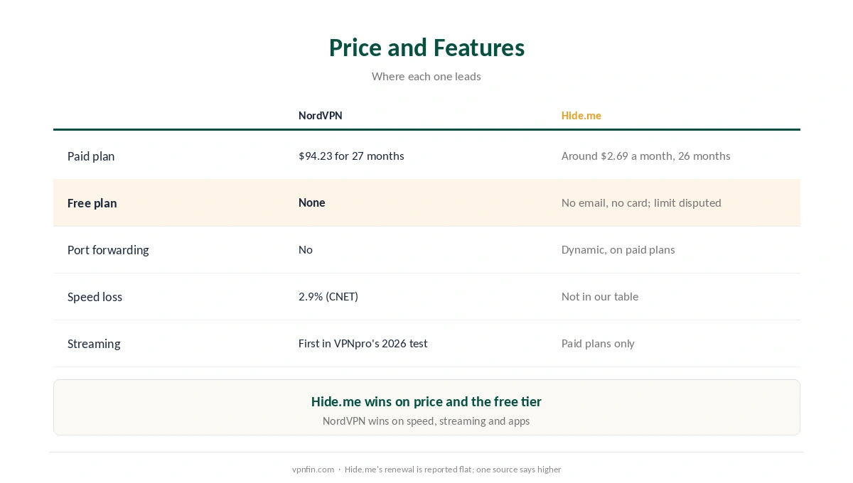Click the 'Port forwarding' row label
The height and width of the screenshot is (483, 853).
108,250
